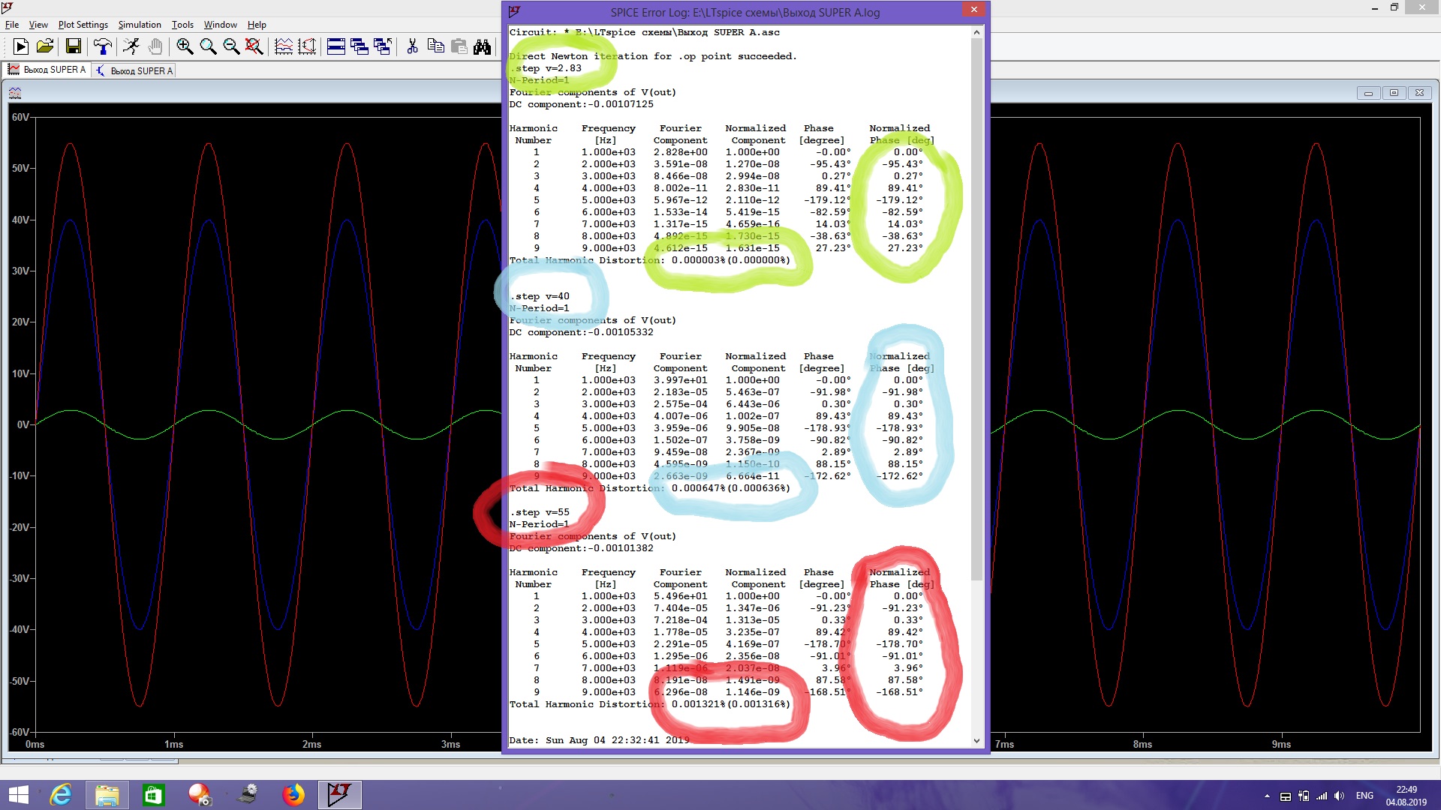
Task: Click the error log scroll-down arrow
Action: pyautogui.click(x=976, y=740)
